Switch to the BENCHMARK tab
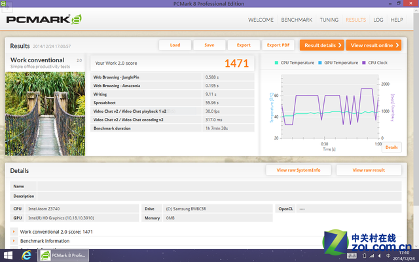This screenshot has height=262, width=419. (297, 20)
